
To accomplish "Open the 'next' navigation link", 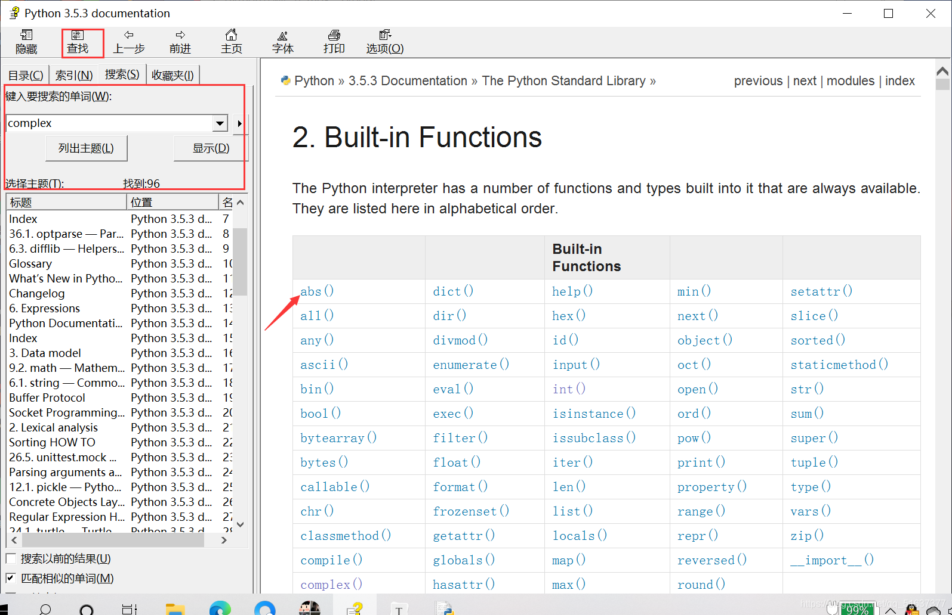I will tap(805, 80).
